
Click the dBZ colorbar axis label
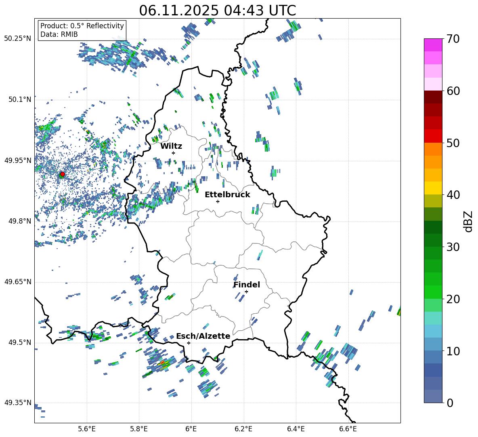(469, 221)
